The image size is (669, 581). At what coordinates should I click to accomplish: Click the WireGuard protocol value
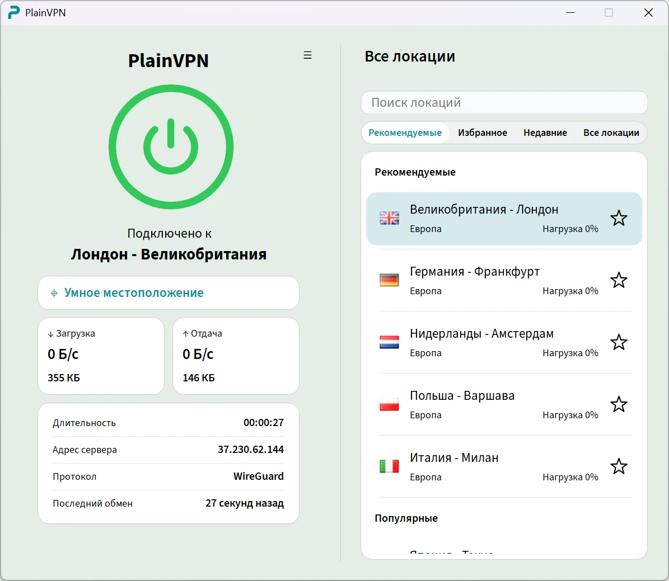pyautogui.click(x=258, y=476)
